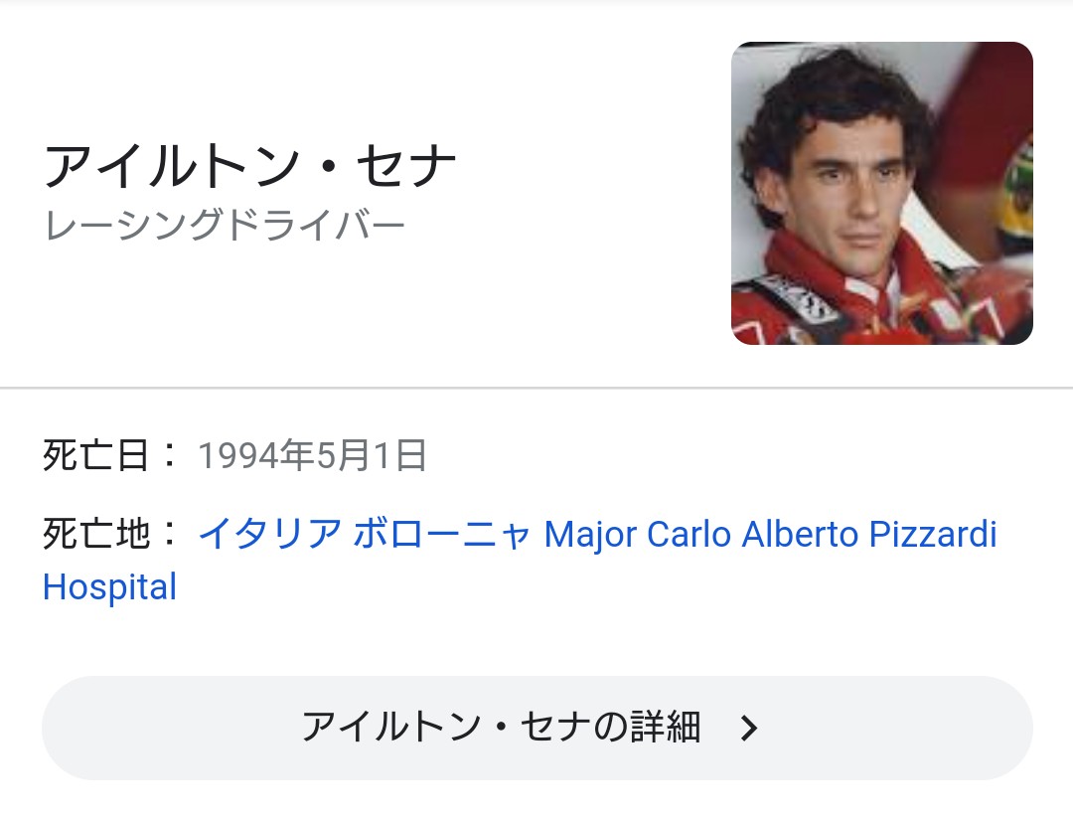Click the word イタリア in the death place link
This screenshot has width=1073, height=822.
270,535
